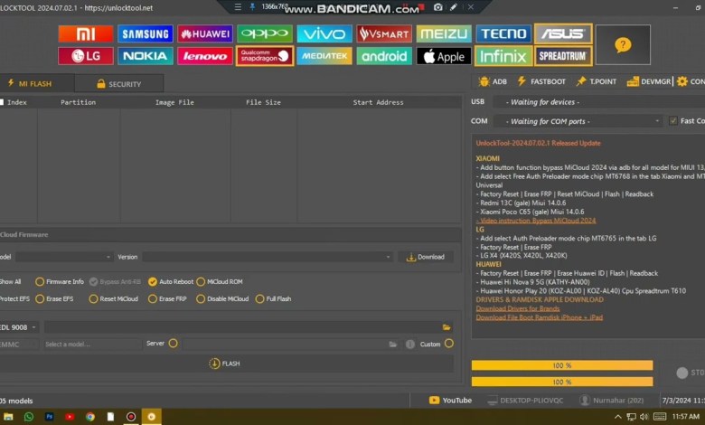Toggle the Fast Connect checkbox
This screenshot has width=705, height=425.
[673, 120]
